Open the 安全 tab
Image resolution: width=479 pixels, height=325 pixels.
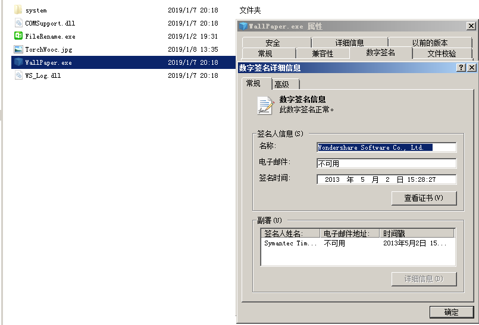[277, 43]
